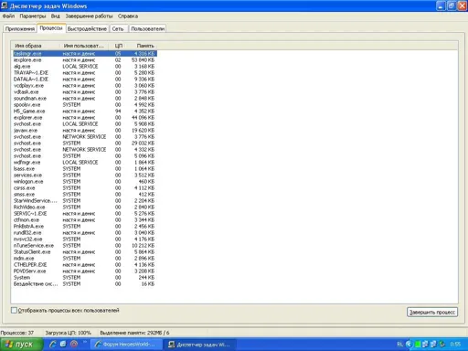468x351 pixels.
Task: Expand the quick launch chevron
Action: click(85, 342)
